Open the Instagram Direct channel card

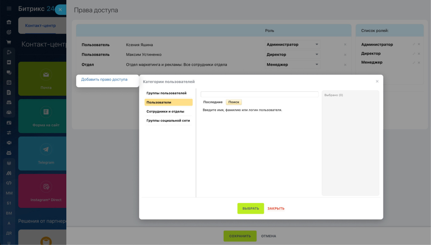click(42, 191)
